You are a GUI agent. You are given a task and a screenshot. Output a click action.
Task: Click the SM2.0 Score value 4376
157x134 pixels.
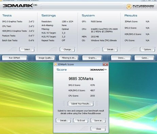click(x=92, y=85)
